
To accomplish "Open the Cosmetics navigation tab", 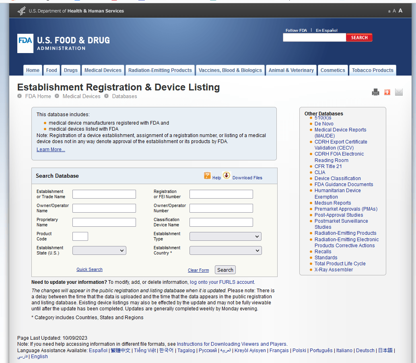I will 333,70.
